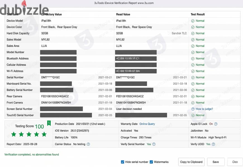Screen dimensions: 243x167
Task: Select the rear camera serial FED1061055CHKG4CZ in Read Value
Action: 130,96
